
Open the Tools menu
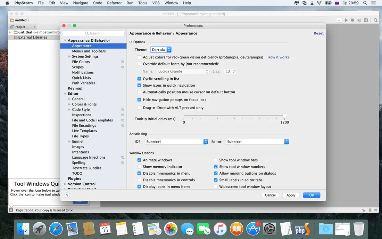coord(142,3)
